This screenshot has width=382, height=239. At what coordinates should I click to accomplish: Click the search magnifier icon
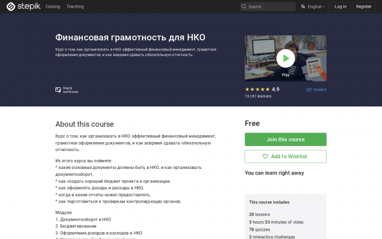pyautogui.click(x=244, y=6)
